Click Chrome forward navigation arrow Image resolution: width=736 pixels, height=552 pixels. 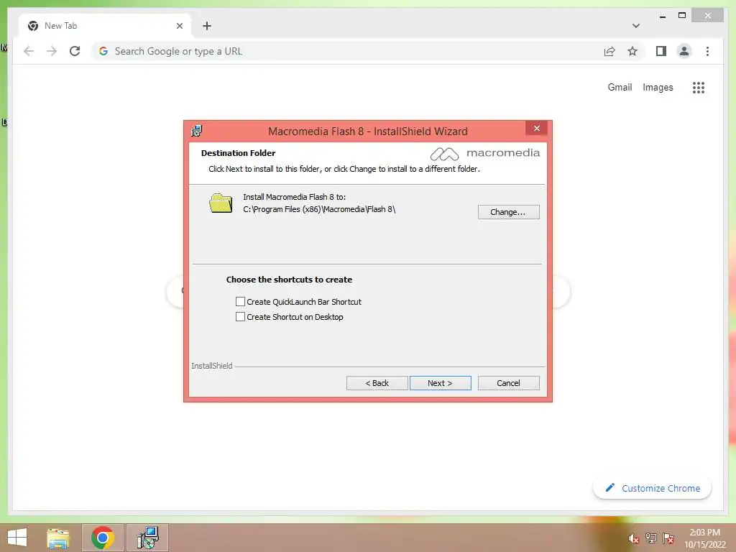point(52,51)
